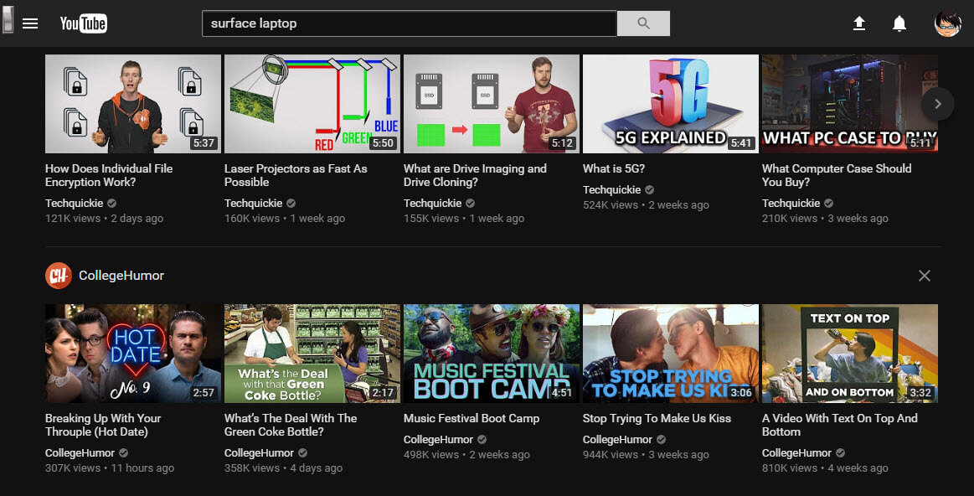Image resolution: width=974 pixels, height=496 pixels.
Task: Open Stop Trying To Make Us Kiss title link
Action: coord(657,418)
